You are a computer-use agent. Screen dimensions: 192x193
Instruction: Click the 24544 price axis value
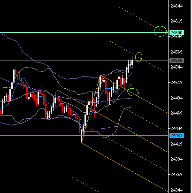(x=177, y=67)
